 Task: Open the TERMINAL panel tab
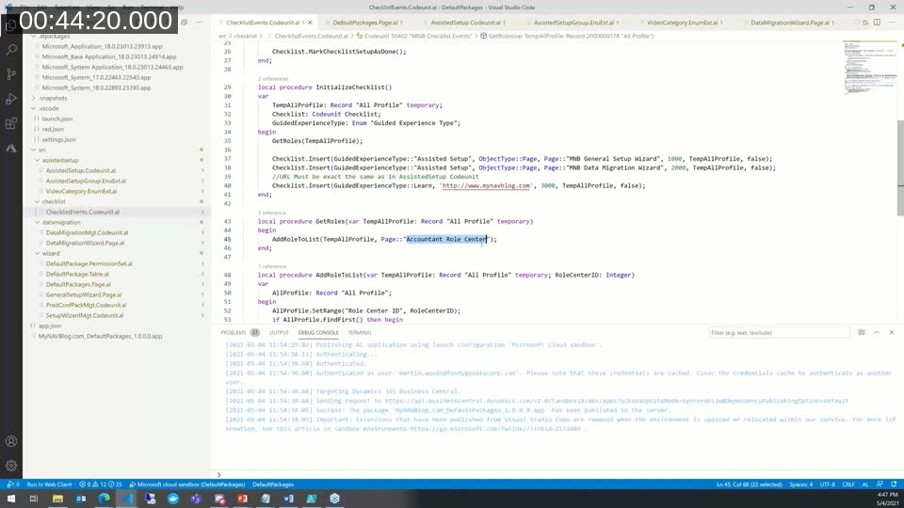point(360,332)
